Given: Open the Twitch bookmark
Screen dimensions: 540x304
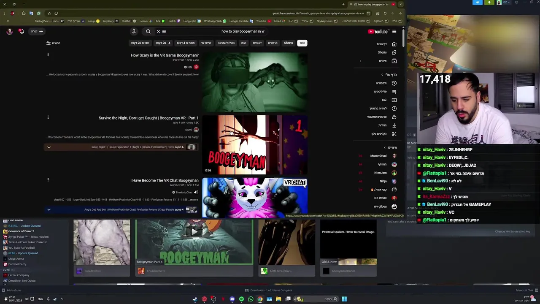Looking at the screenshot, I should pos(173,21).
